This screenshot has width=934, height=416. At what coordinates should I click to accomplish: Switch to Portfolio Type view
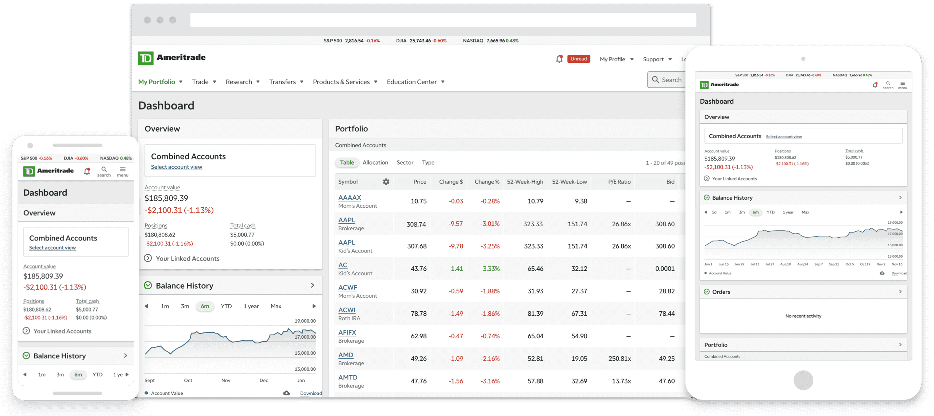point(428,162)
